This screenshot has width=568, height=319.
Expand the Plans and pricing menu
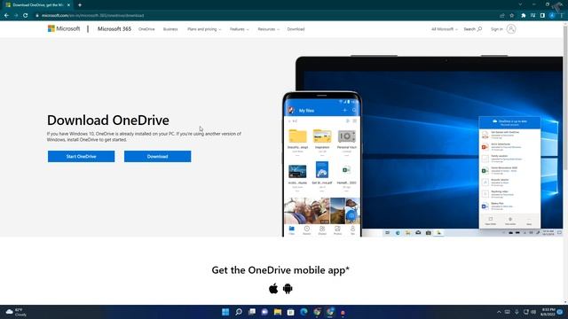click(x=204, y=29)
